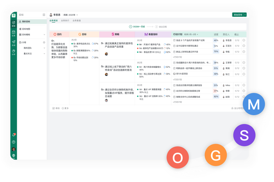Toggle status circle of the 49% action row

pos(174,74)
